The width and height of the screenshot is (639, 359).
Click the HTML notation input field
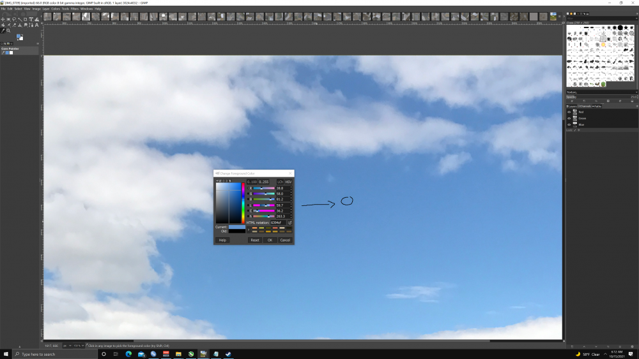tap(279, 223)
